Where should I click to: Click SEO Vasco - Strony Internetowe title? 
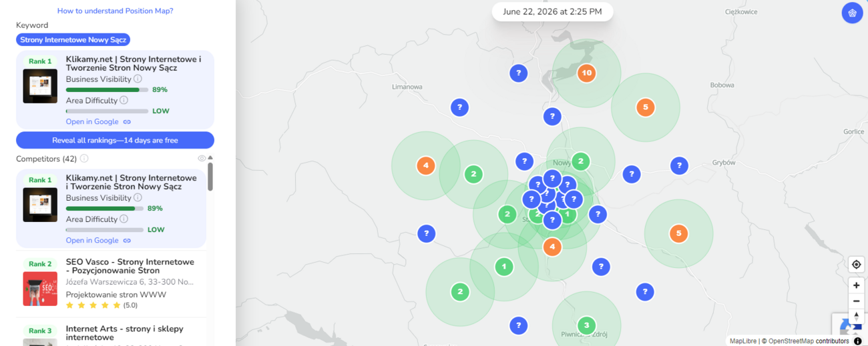[130, 266]
